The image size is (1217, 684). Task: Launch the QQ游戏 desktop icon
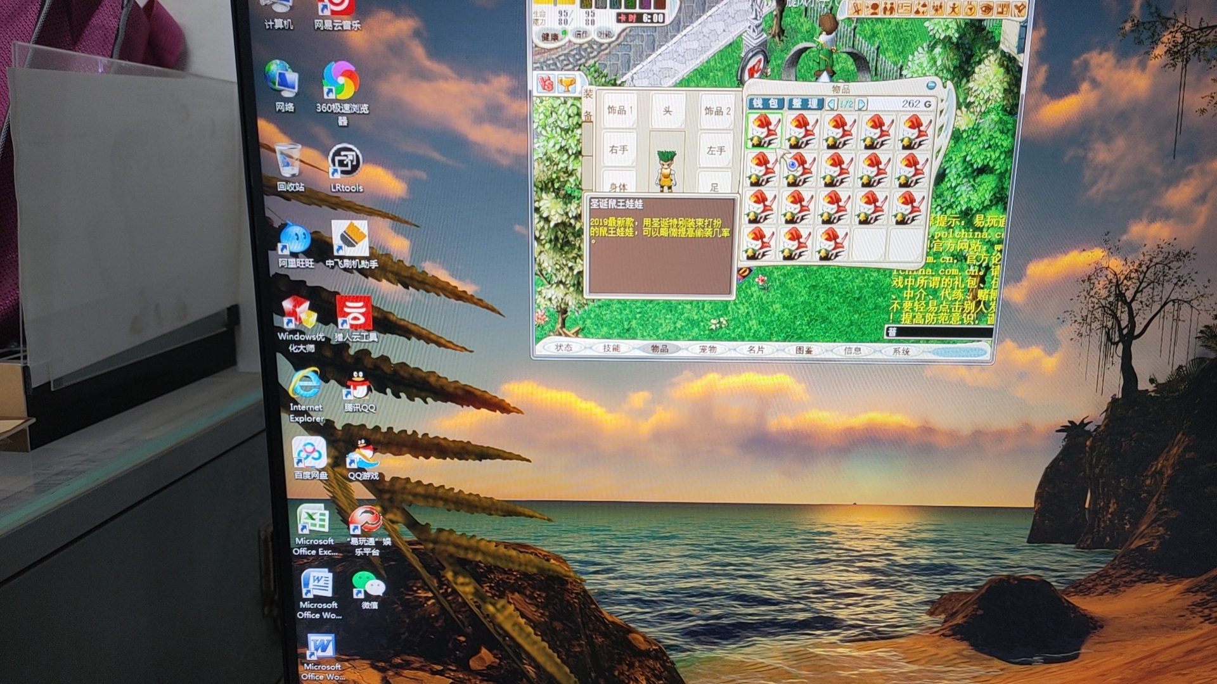click(x=363, y=459)
